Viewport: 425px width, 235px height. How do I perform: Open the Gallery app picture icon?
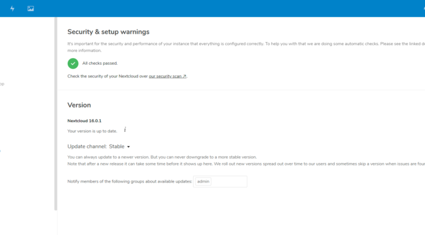coord(31,9)
